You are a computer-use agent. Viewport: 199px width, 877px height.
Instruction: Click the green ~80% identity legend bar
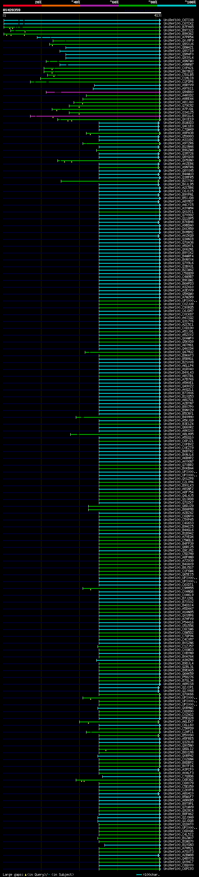point(138,6)
